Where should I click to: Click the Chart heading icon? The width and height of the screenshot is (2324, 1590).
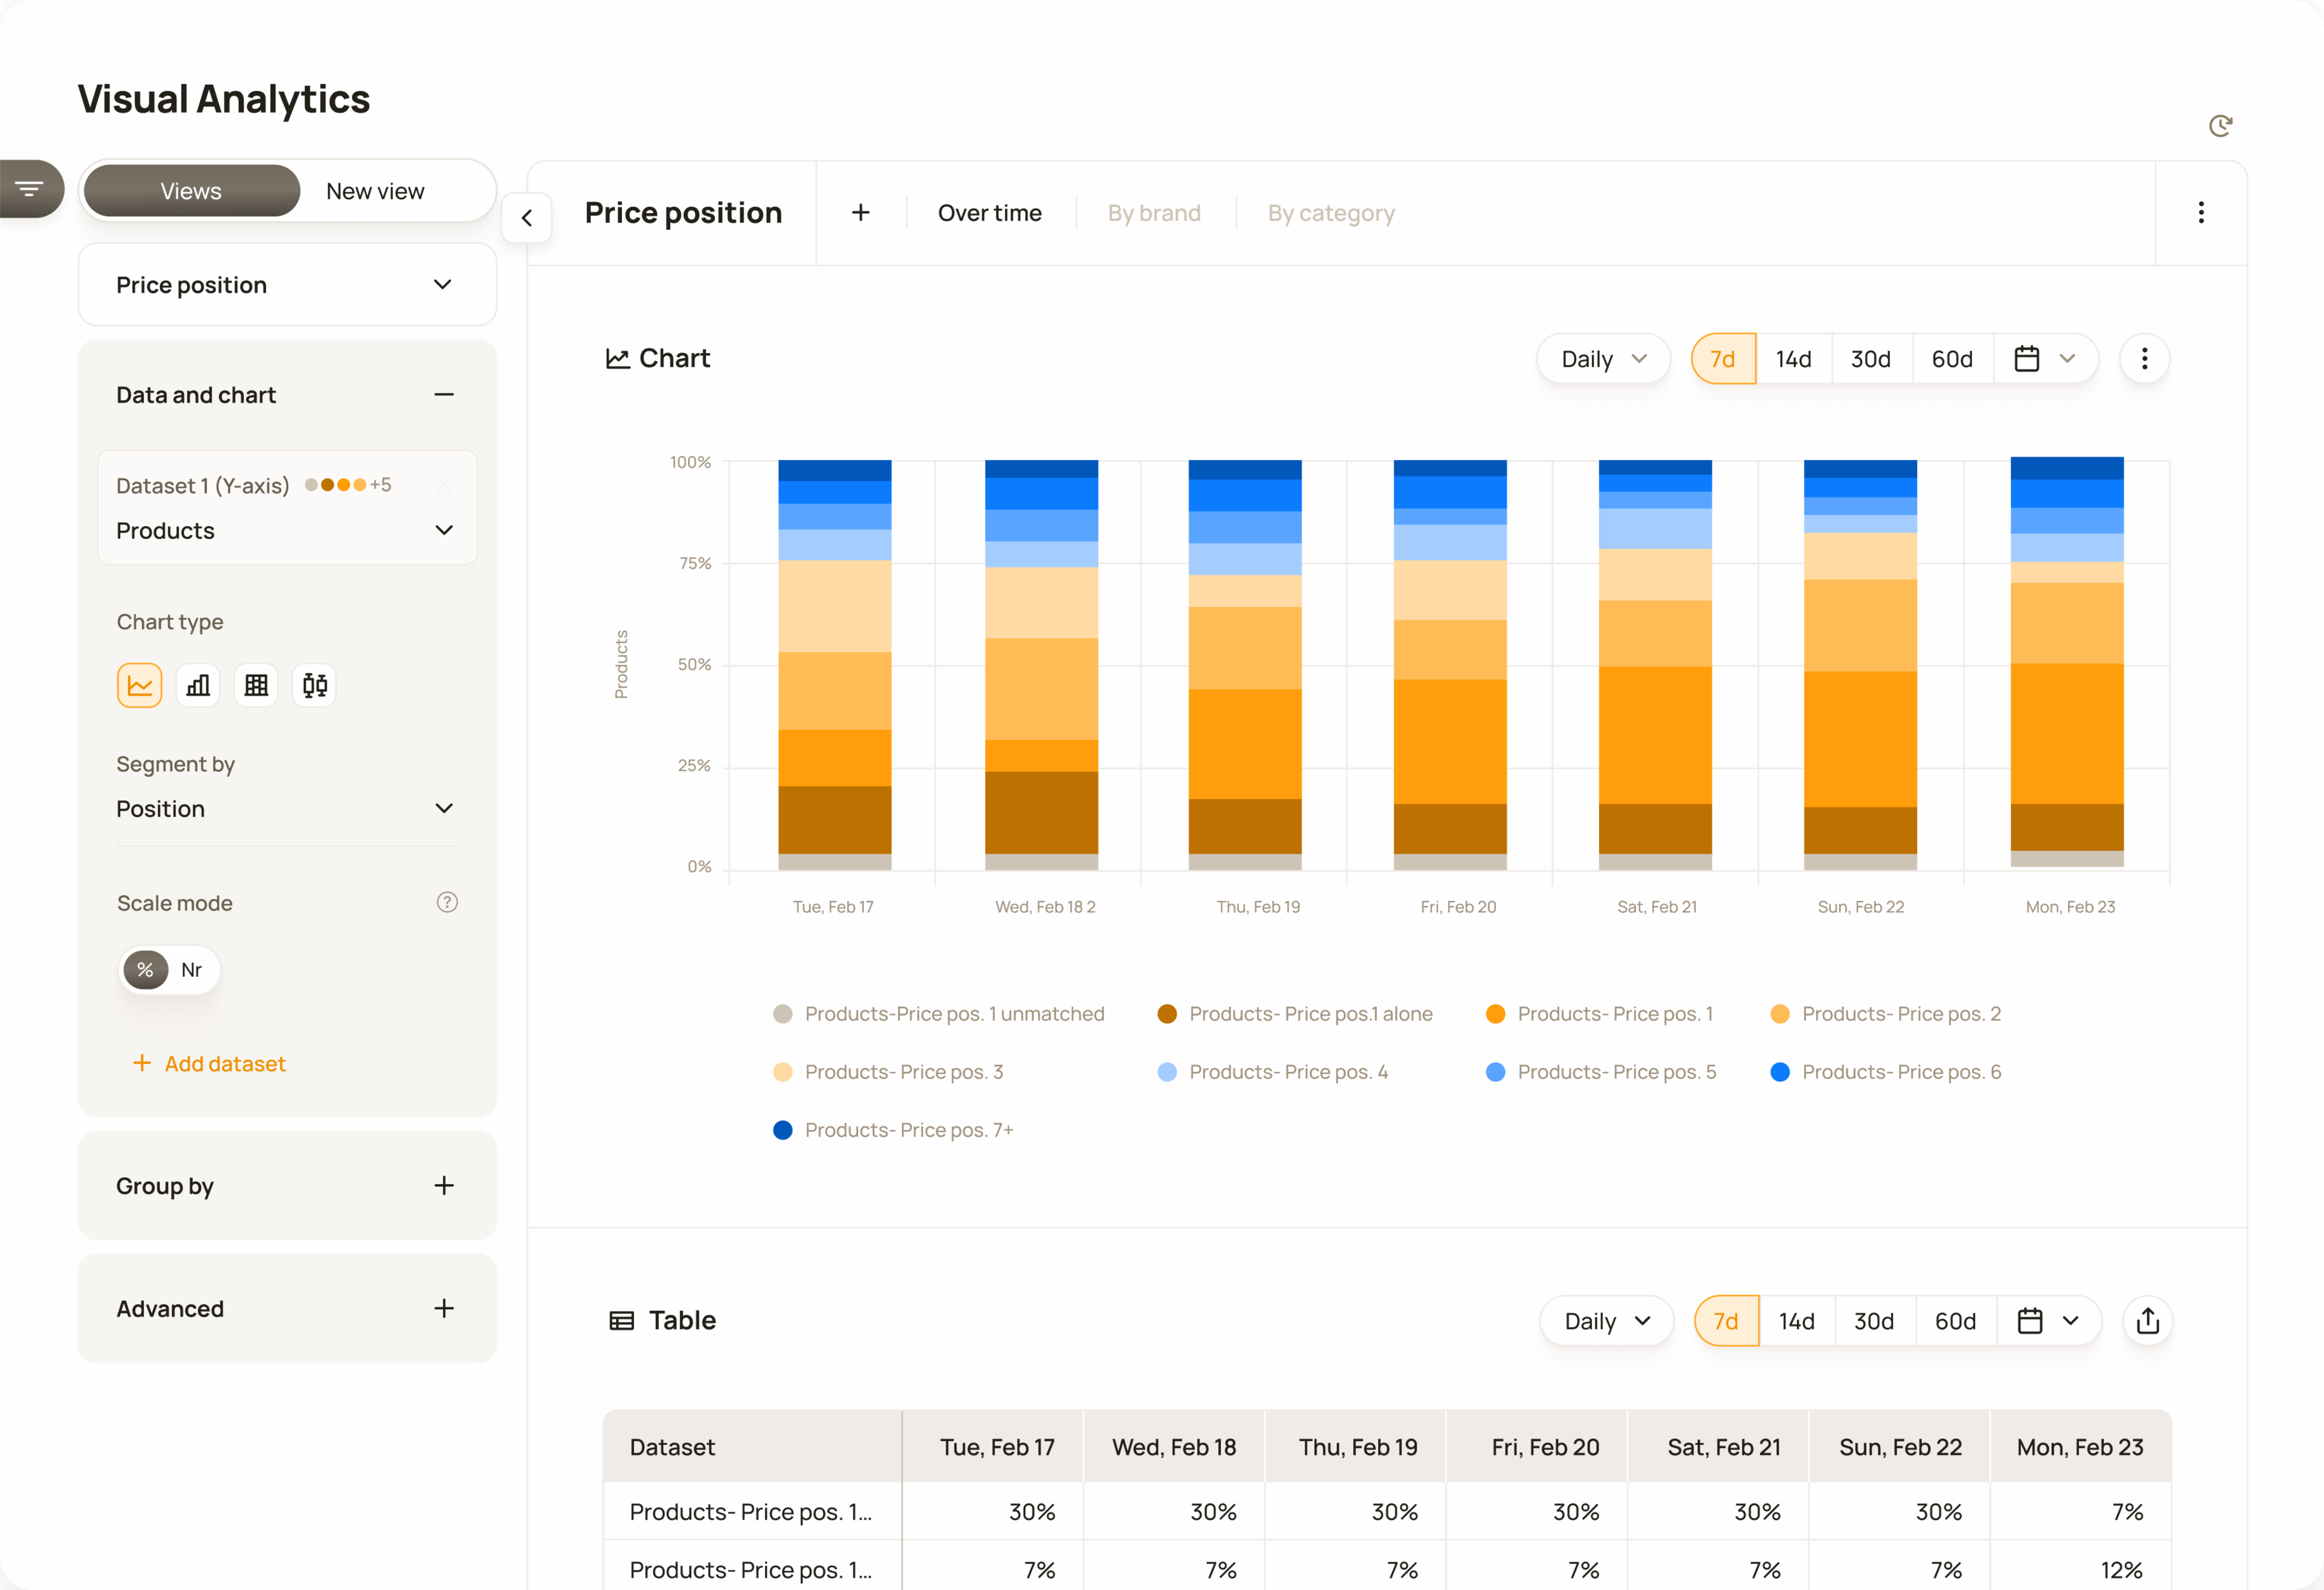click(618, 359)
